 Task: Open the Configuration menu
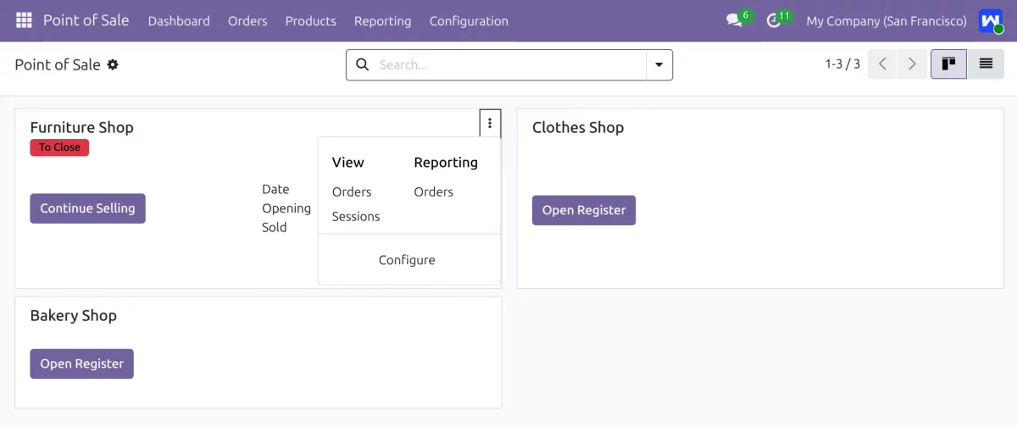tap(469, 20)
